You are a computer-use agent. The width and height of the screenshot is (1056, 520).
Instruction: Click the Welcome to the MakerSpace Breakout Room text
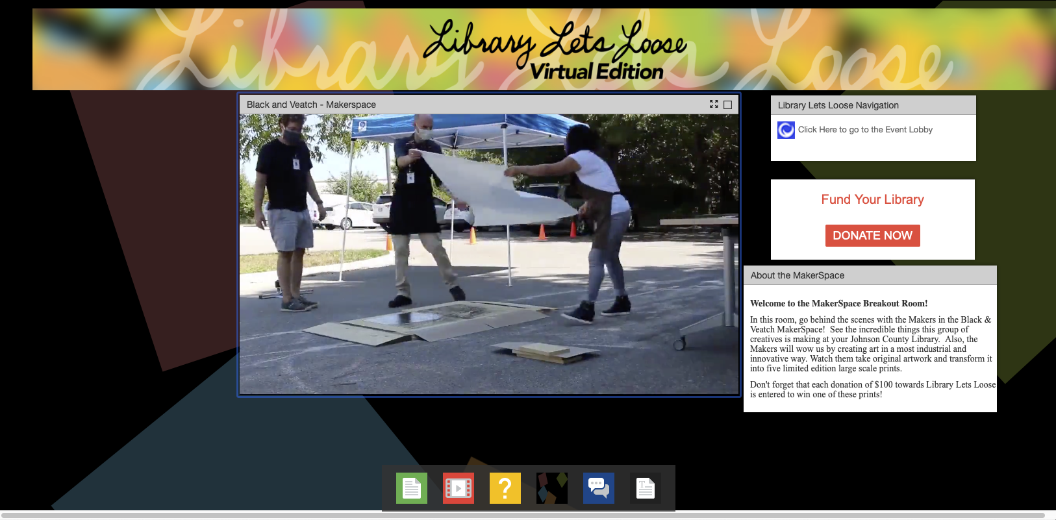pos(839,303)
